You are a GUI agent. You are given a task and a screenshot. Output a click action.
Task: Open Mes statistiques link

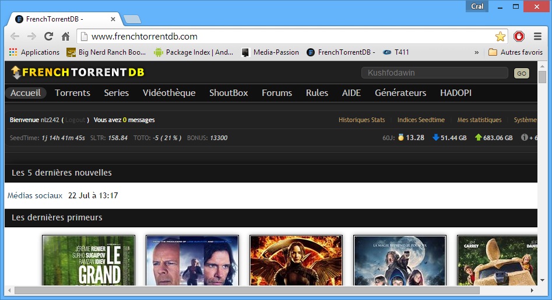pos(479,120)
